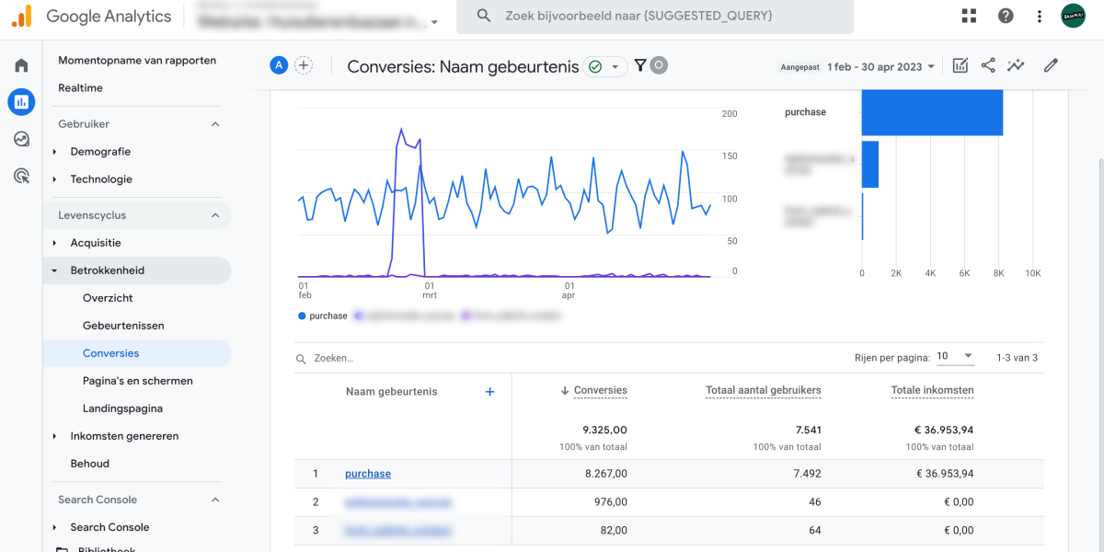This screenshot has width=1104, height=552.
Task: Toggle the purchase series in chart legend
Action: click(x=323, y=316)
